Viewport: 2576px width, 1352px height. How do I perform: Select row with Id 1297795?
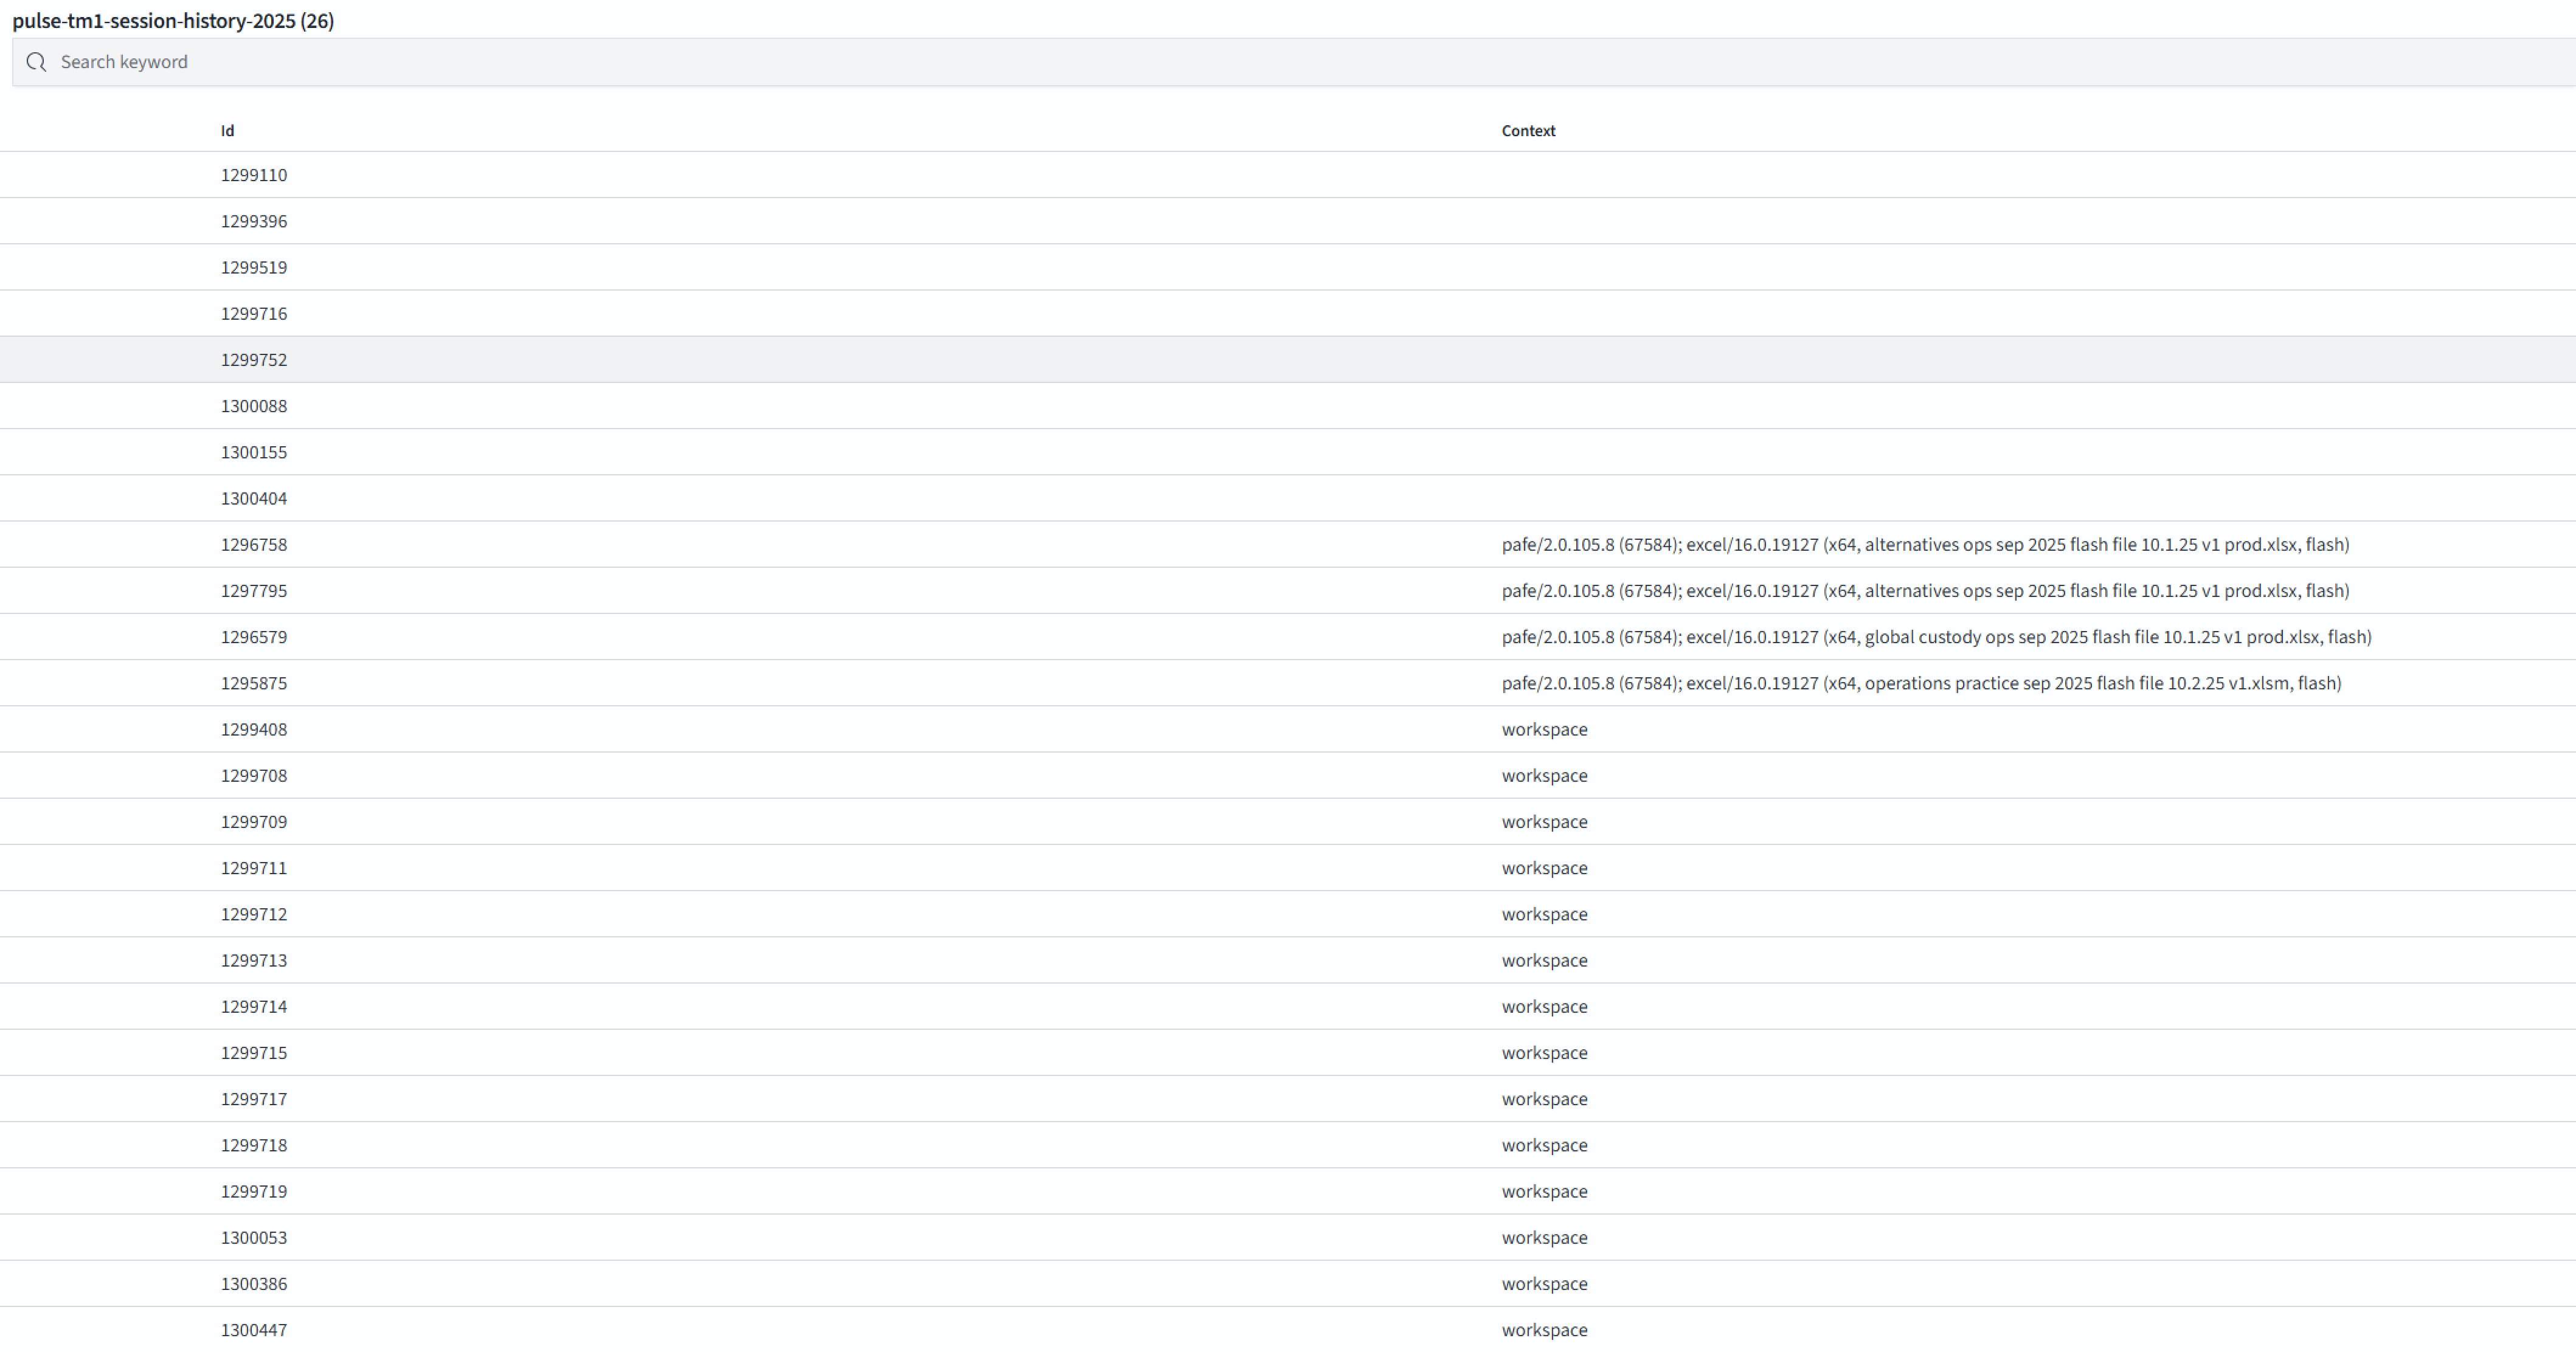point(254,591)
